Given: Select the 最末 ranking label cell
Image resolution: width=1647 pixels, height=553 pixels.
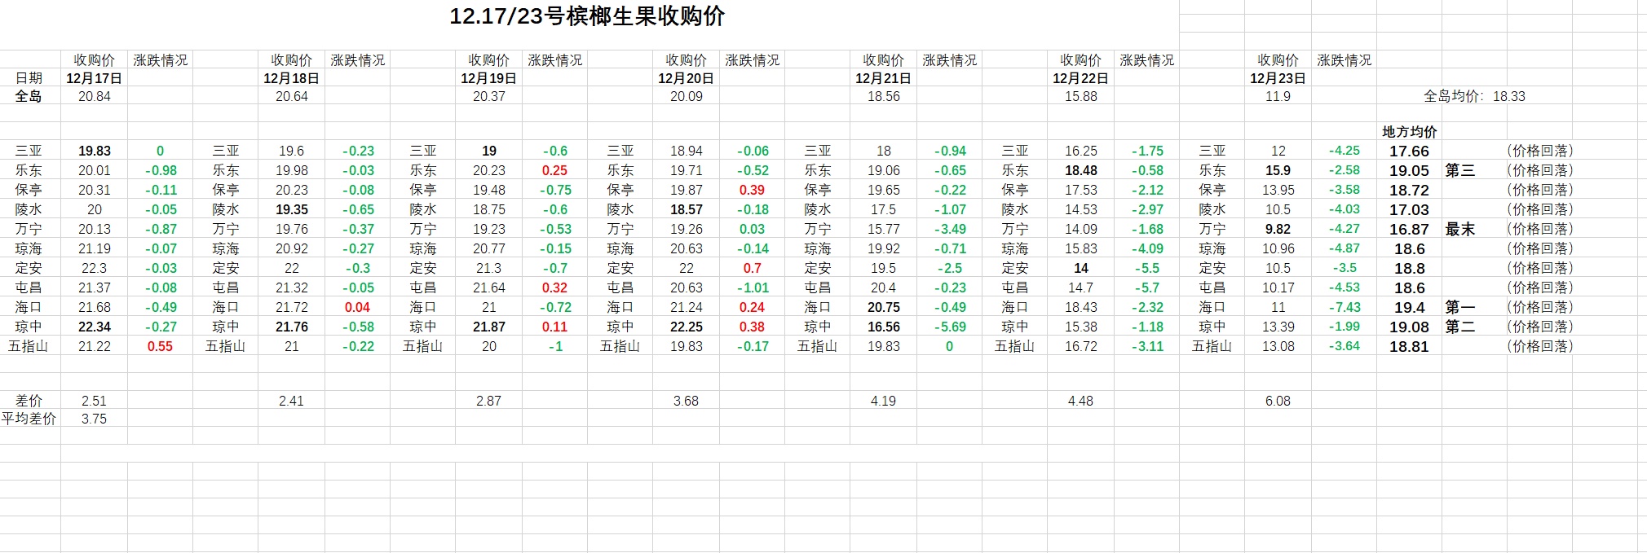Looking at the screenshot, I should pos(1459,229).
